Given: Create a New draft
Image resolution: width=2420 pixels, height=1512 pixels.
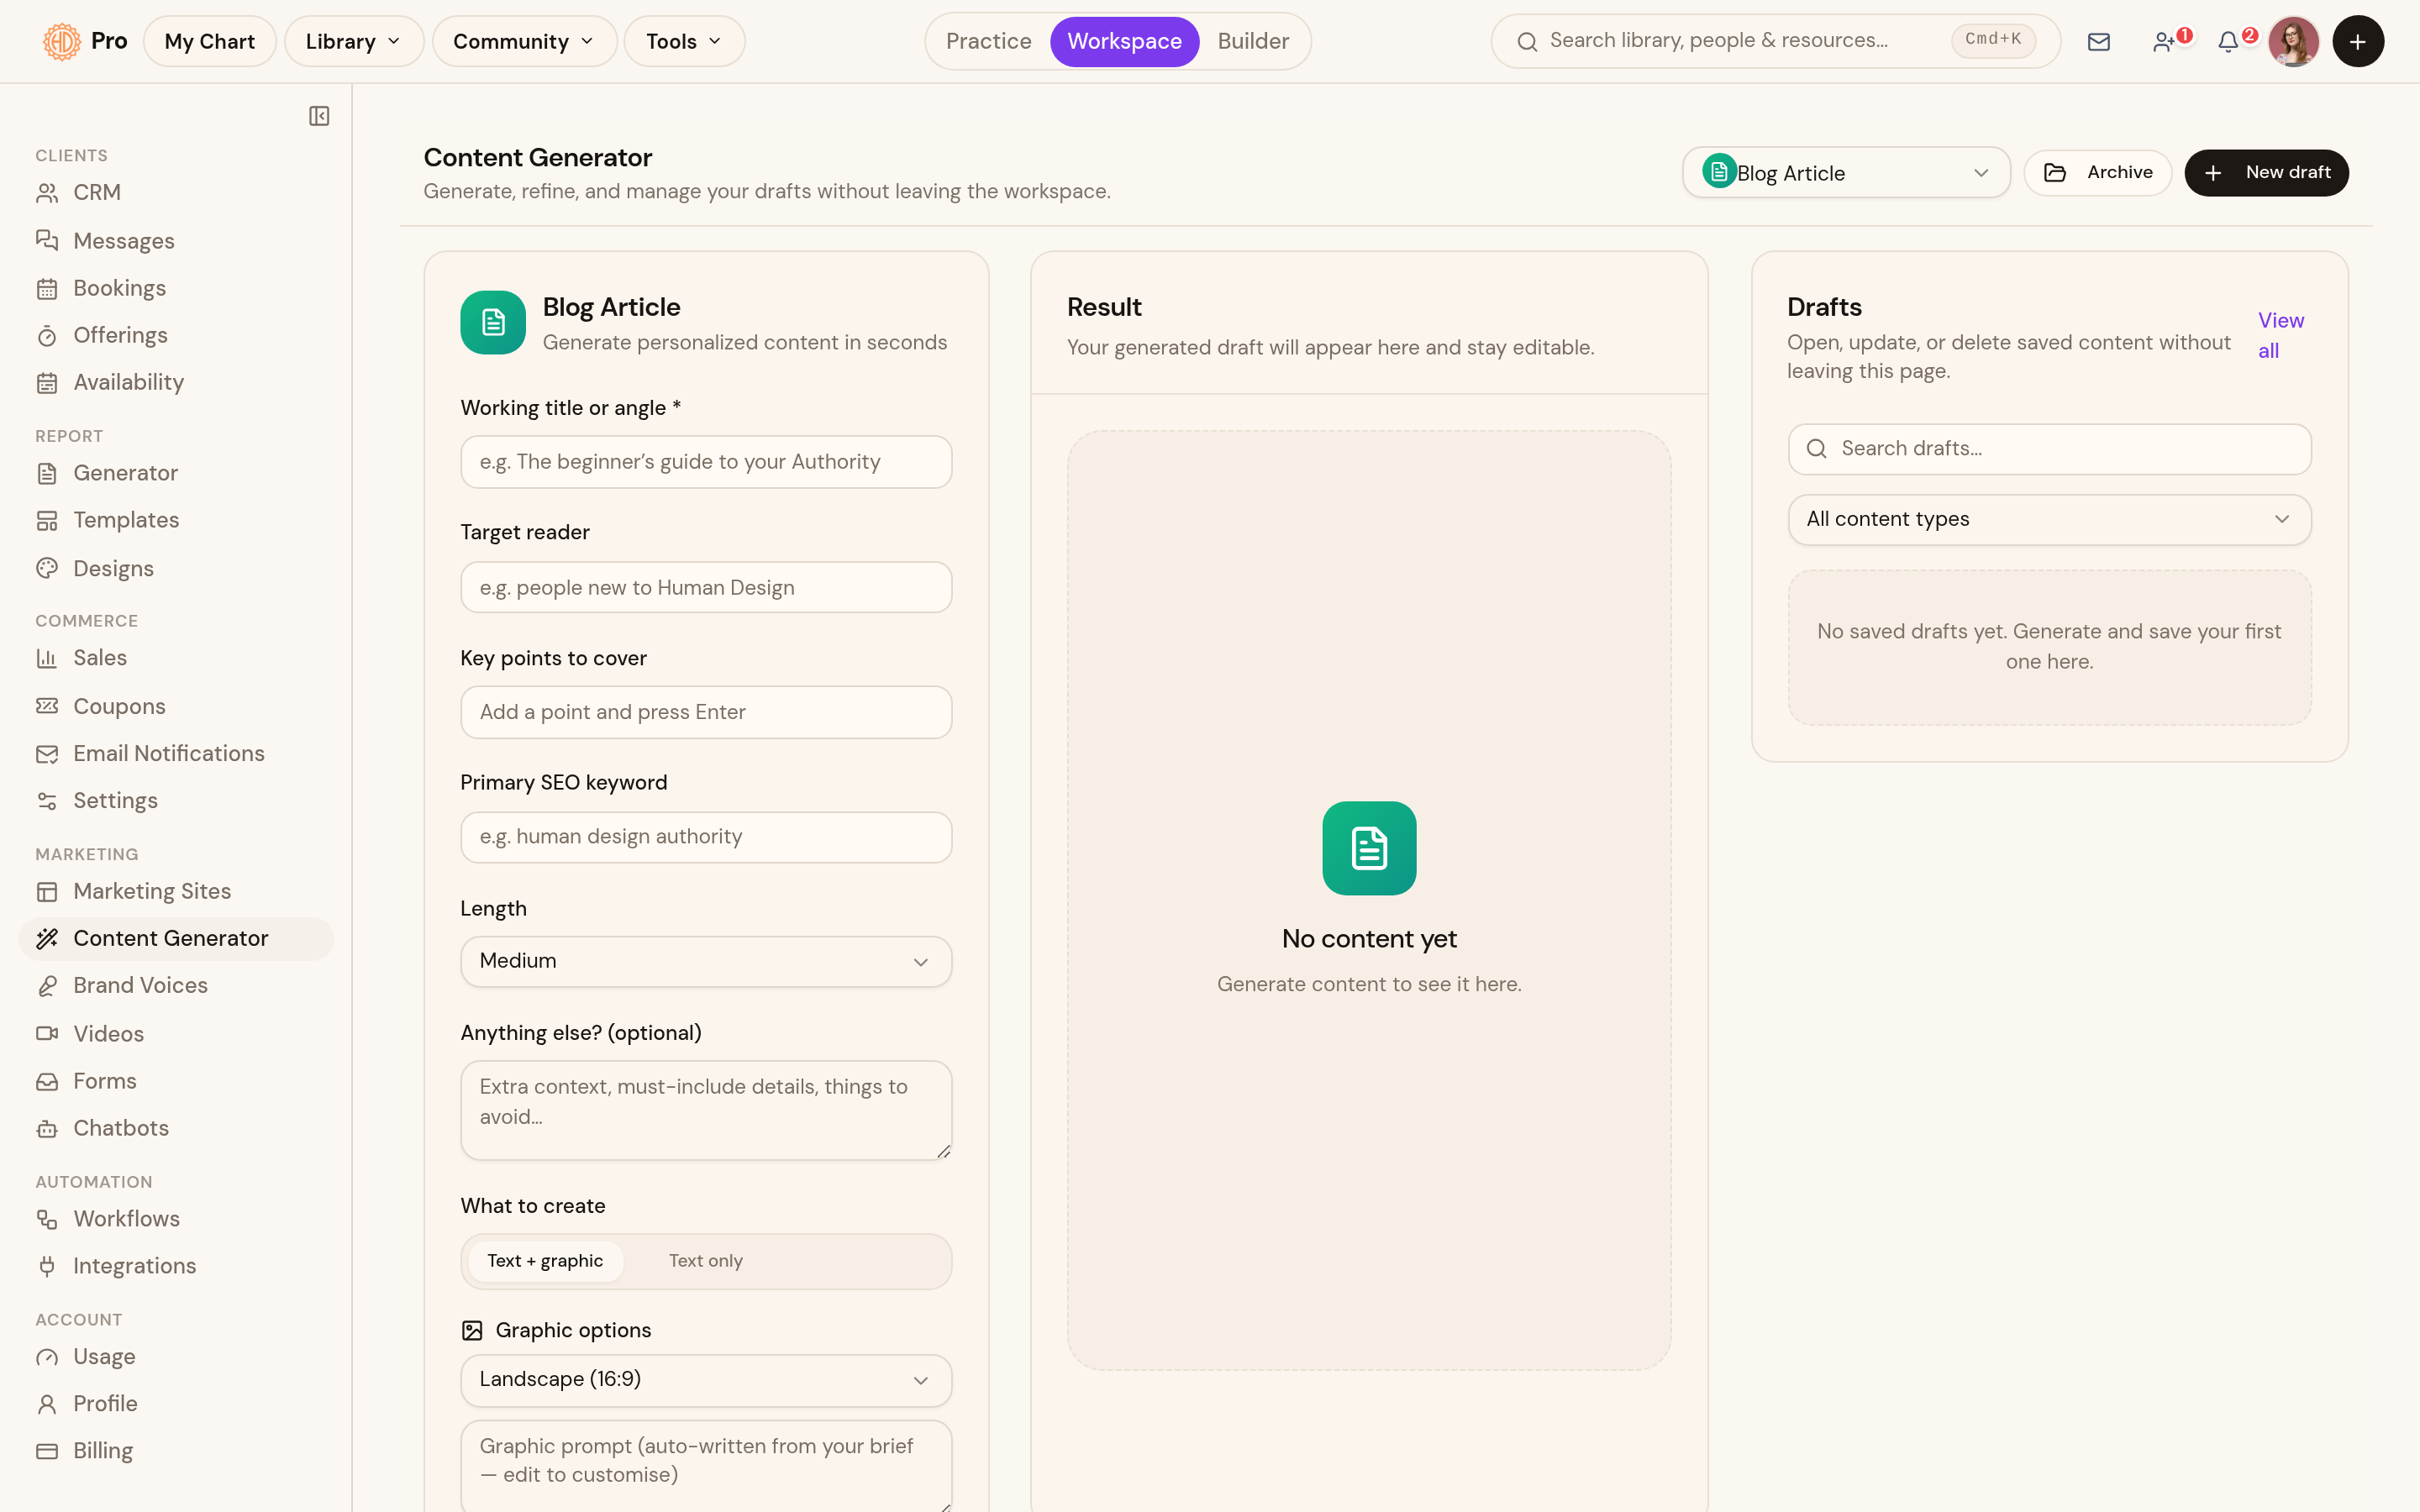Looking at the screenshot, I should tap(2266, 173).
